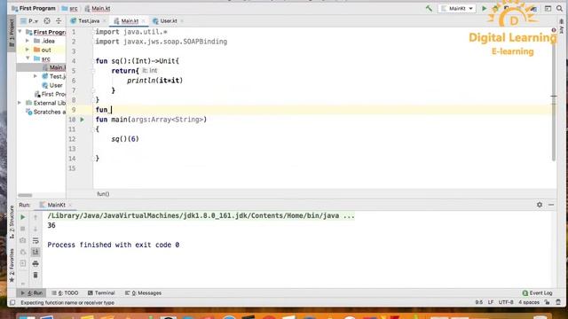Screen dimensions: 568x319
Task: Click the dump threads camera icon
Action: (23, 240)
